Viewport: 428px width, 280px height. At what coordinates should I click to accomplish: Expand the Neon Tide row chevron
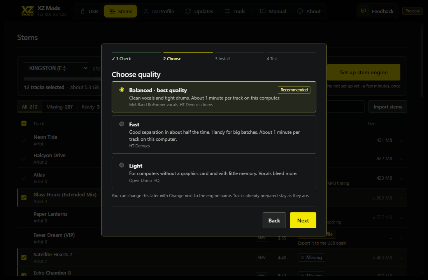click(401, 140)
